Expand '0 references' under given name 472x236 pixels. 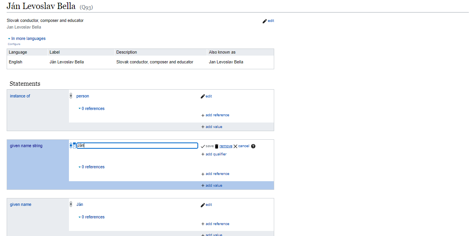click(x=92, y=217)
